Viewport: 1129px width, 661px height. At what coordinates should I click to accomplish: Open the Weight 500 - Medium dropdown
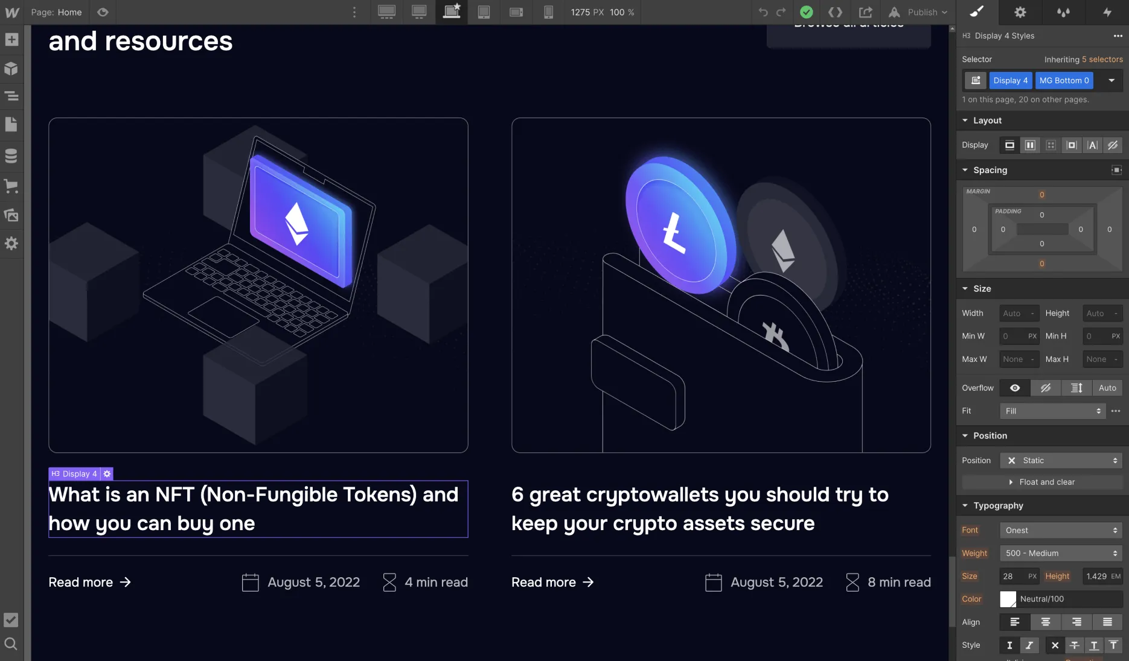(x=1061, y=553)
